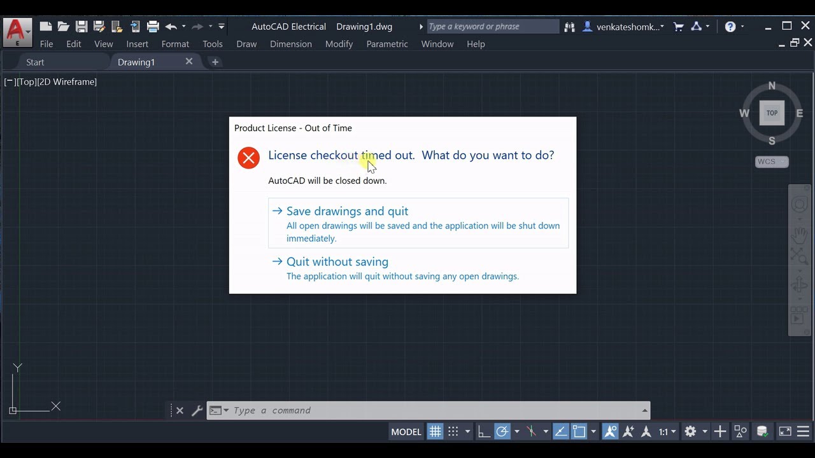Expand the Help dropdown arrow
This screenshot has width=815, height=458.
[743, 27]
